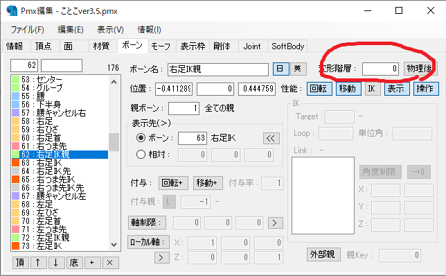Move selected bone up with up-arrow button

[38, 263]
